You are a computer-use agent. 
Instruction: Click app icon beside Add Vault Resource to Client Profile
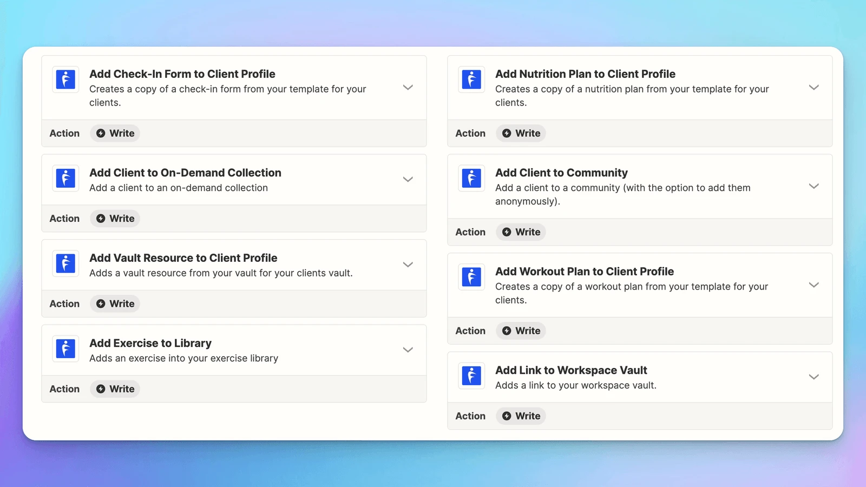pyautogui.click(x=65, y=264)
